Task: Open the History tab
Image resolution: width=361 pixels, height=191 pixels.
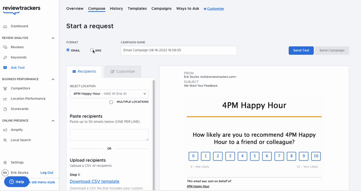Action: point(116,8)
